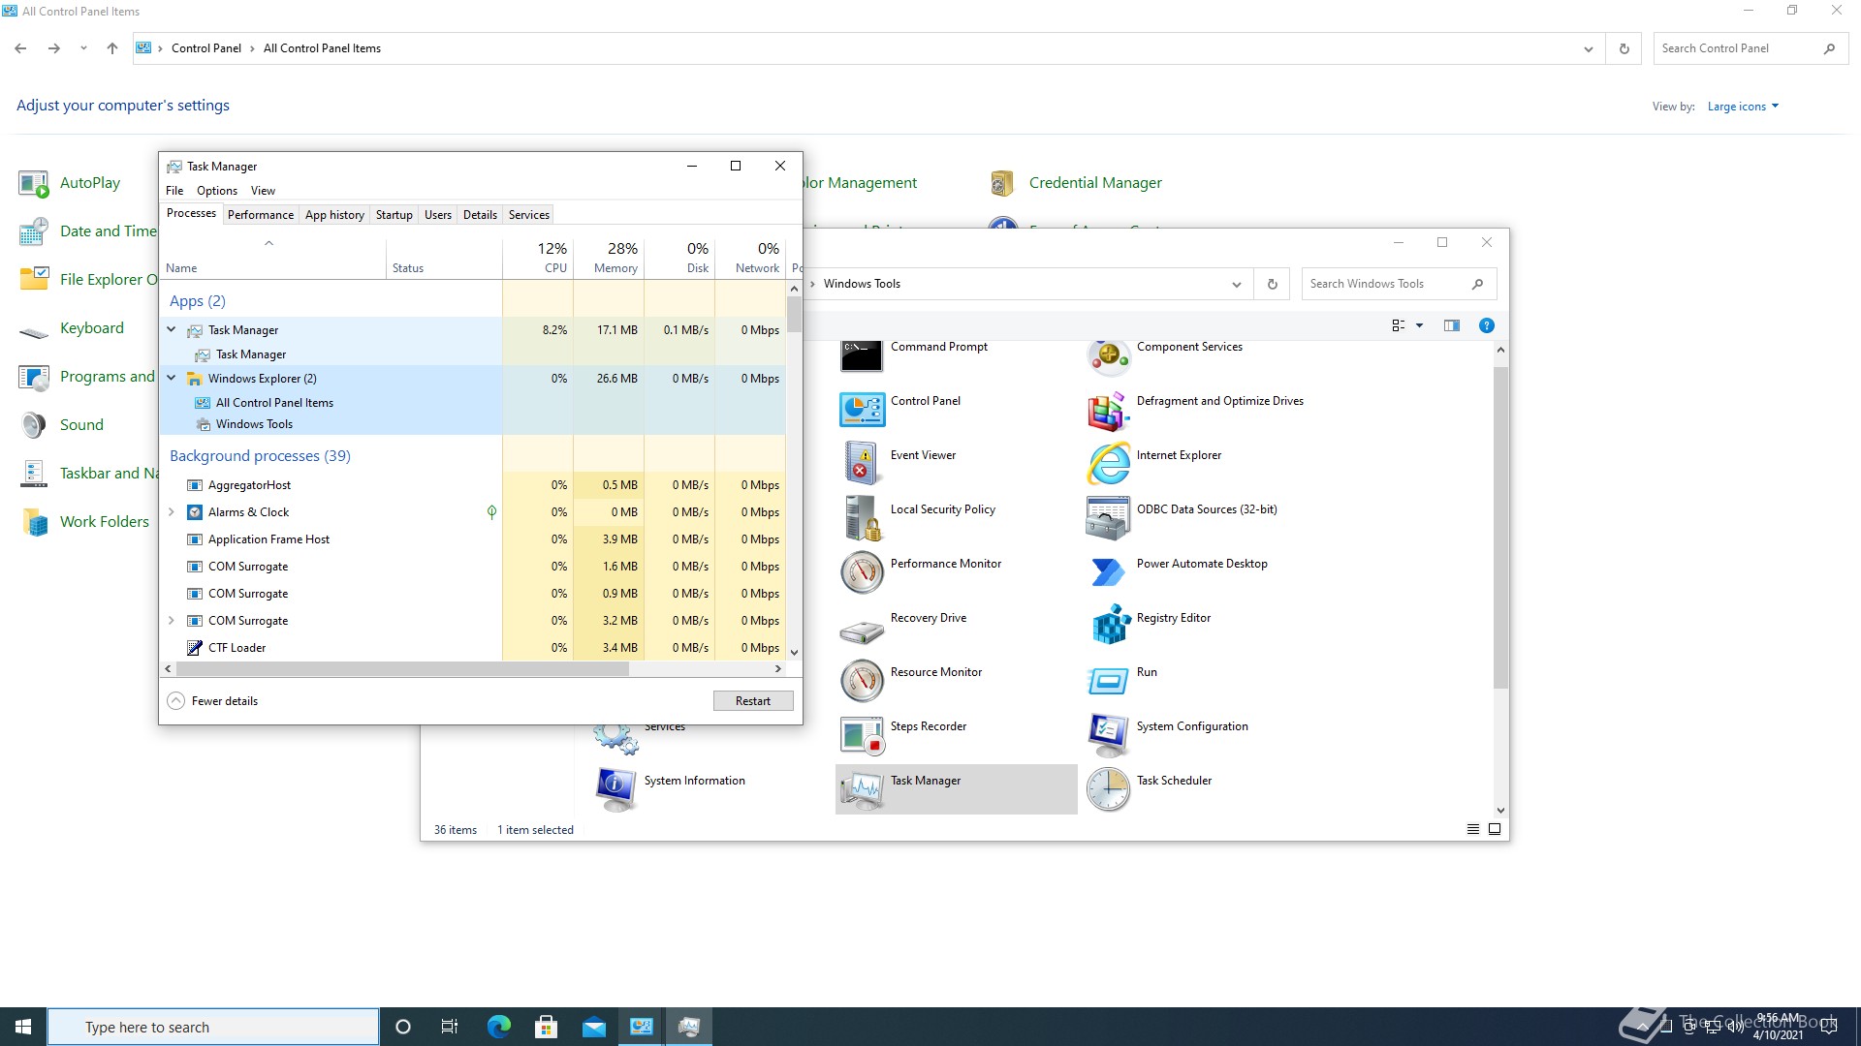Switch to large icons view in status bar
Image resolution: width=1861 pixels, height=1046 pixels.
tap(1495, 829)
